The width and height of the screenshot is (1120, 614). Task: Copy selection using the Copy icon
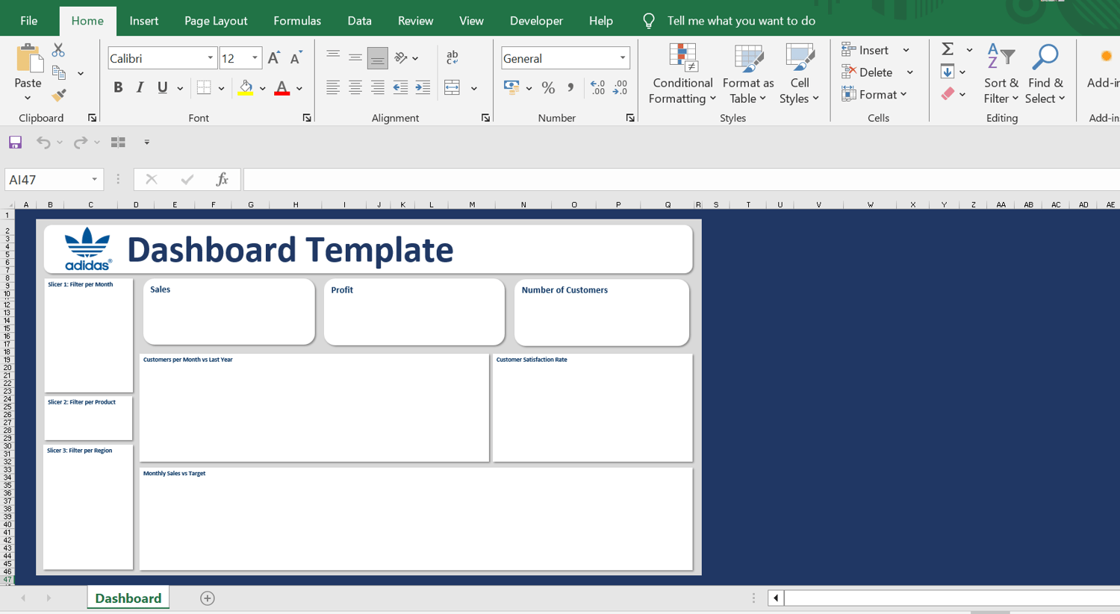pos(59,73)
